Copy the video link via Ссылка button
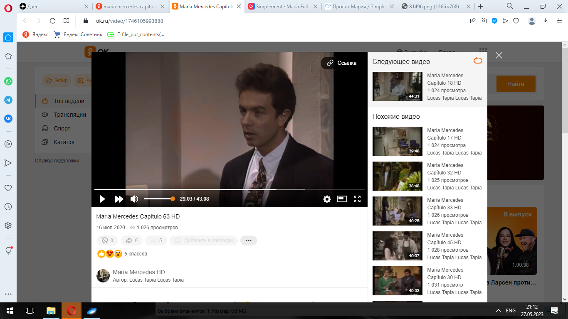Image resolution: width=568 pixels, height=319 pixels. coord(341,63)
